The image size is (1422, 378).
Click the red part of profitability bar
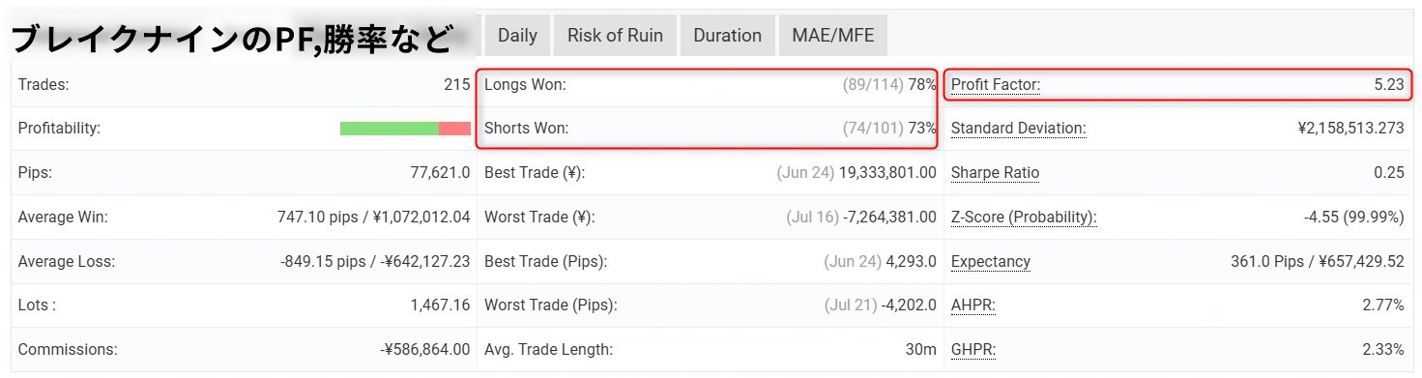coord(454,129)
